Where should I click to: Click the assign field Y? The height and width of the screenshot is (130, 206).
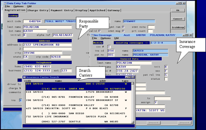(x=156, y=103)
